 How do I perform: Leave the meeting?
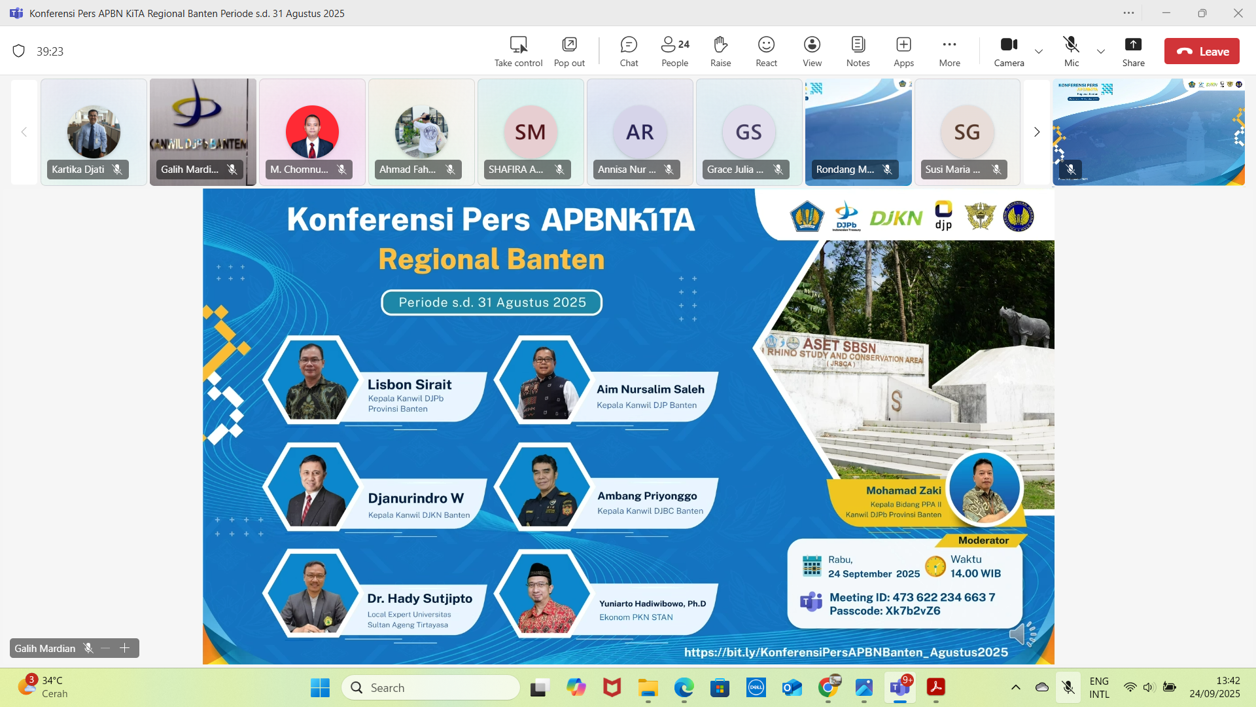(1202, 51)
